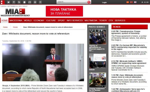The height and width of the screenshot is (92, 150).
Task: Open the Android app icon
Action: point(24,2)
